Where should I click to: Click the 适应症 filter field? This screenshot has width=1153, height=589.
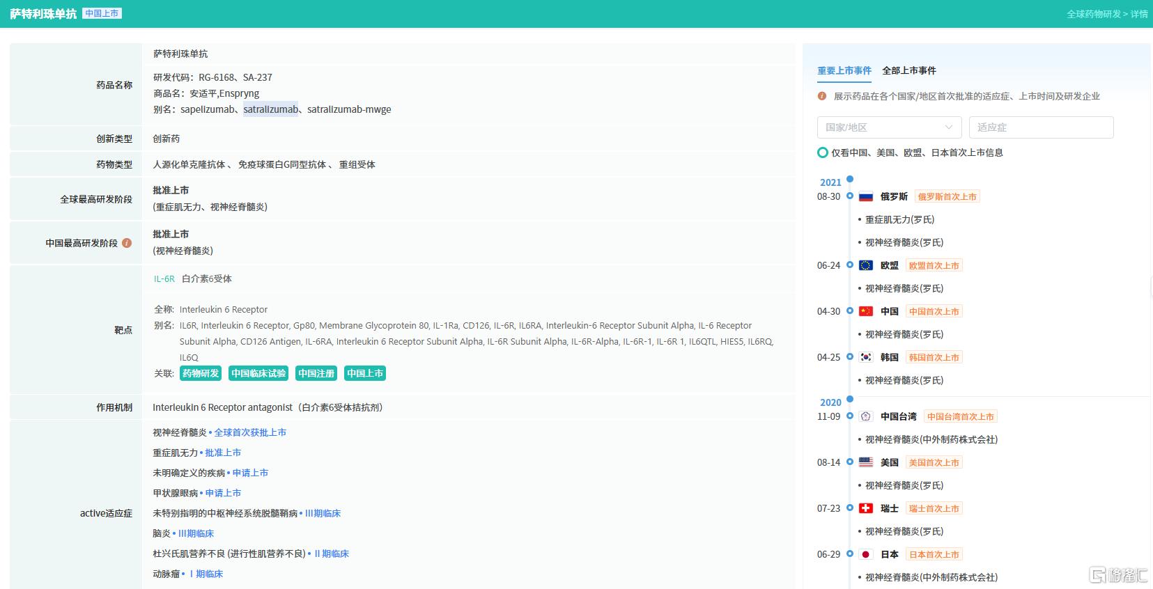(1041, 127)
